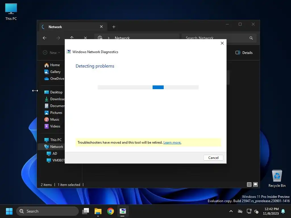The height and width of the screenshot is (218, 291).
Task: Click the search magnifier in Explorer
Action: click(x=251, y=38)
